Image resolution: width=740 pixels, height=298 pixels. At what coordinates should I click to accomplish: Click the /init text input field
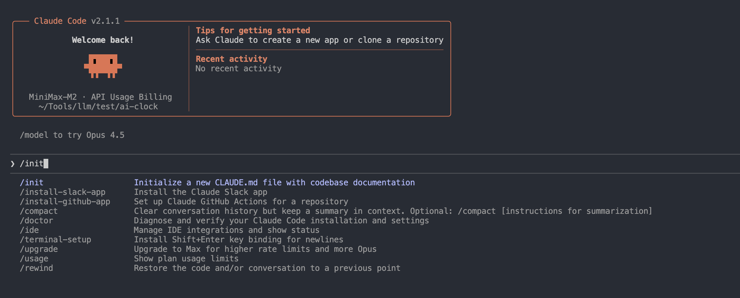[x=204, y=164]
